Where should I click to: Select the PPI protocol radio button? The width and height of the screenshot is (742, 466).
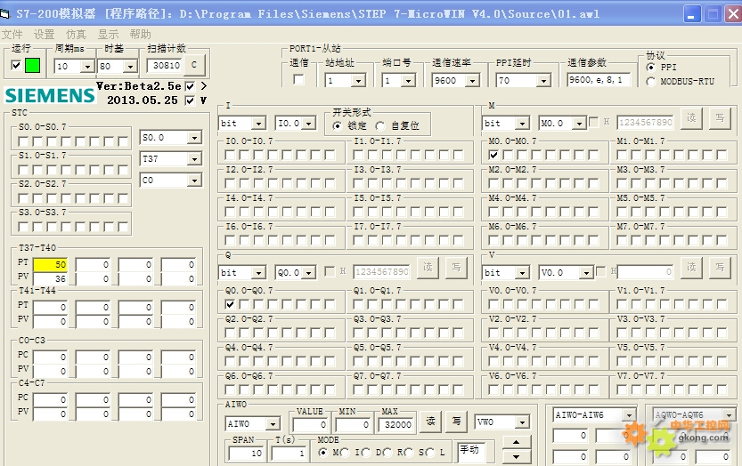click(650, 67)
